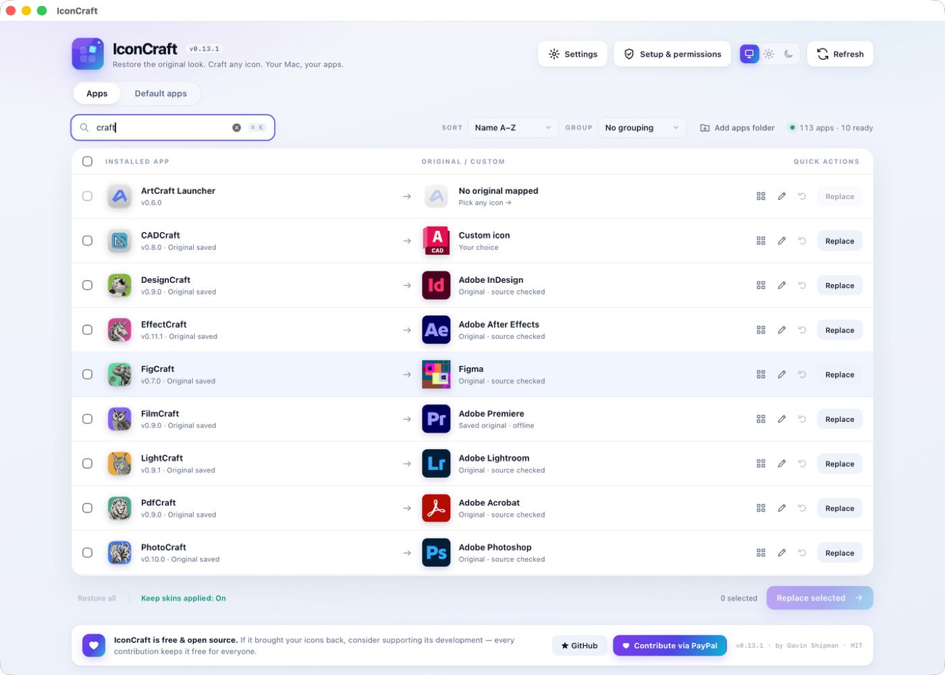The image size is (945, 675).
Task: Check the ArtCraft Launcher row checkbox
Action: [87, 196]
